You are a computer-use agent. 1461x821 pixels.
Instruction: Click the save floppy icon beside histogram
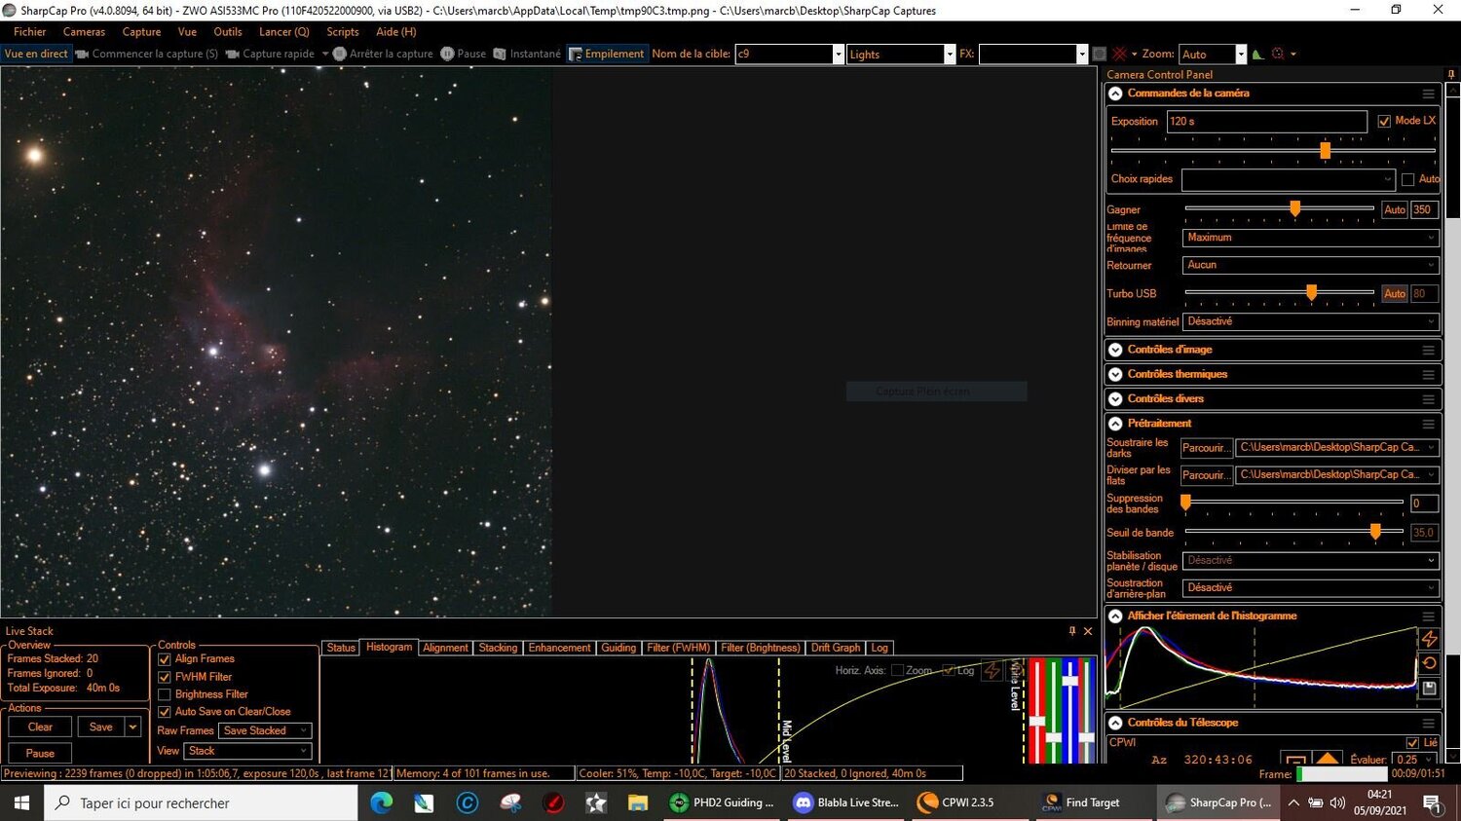click(1429, 688)
